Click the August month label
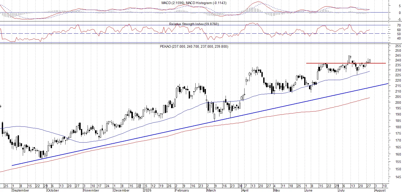 tap(380, 190)
